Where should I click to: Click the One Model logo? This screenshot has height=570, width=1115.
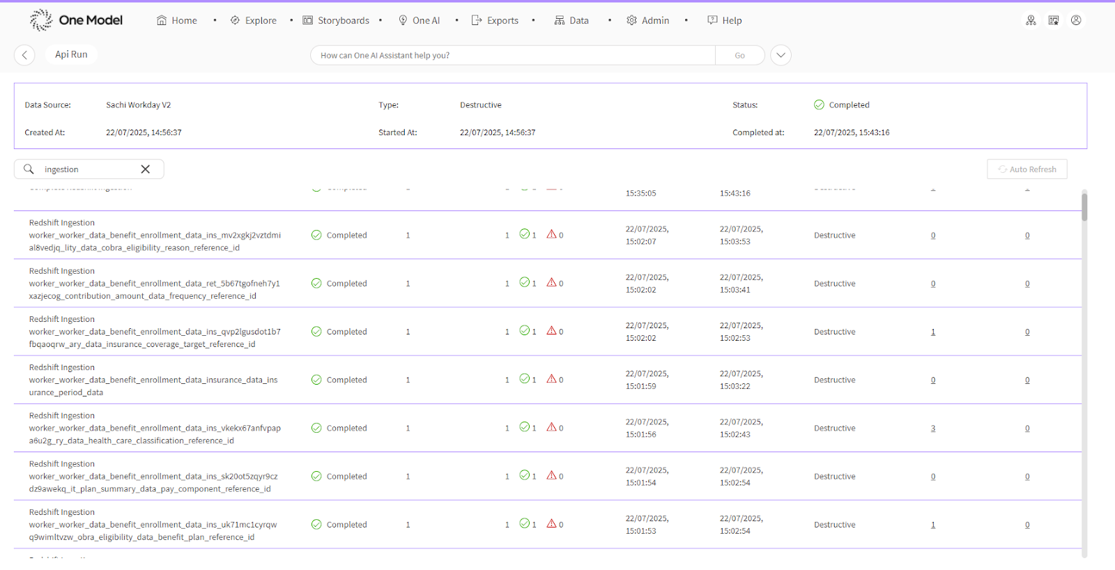point(77,20)
